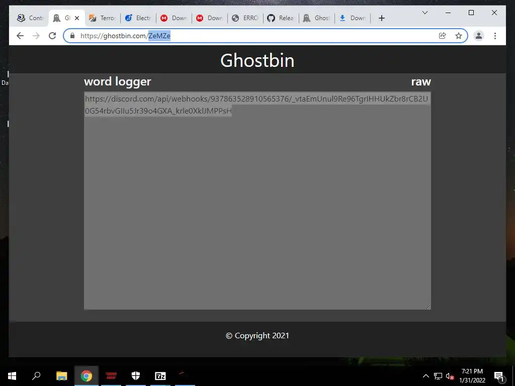This screenshot has height=386, width=515.
Task: Maximize the Chrome window
Action: click(x=471, y=13)
